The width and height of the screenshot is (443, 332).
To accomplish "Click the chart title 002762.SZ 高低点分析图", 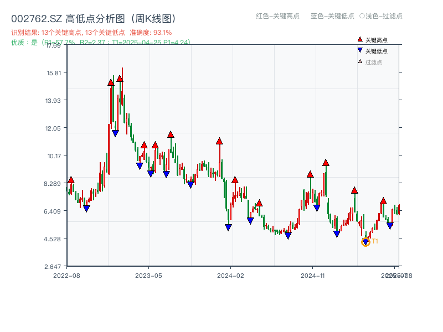I will (x=94, y=17).
